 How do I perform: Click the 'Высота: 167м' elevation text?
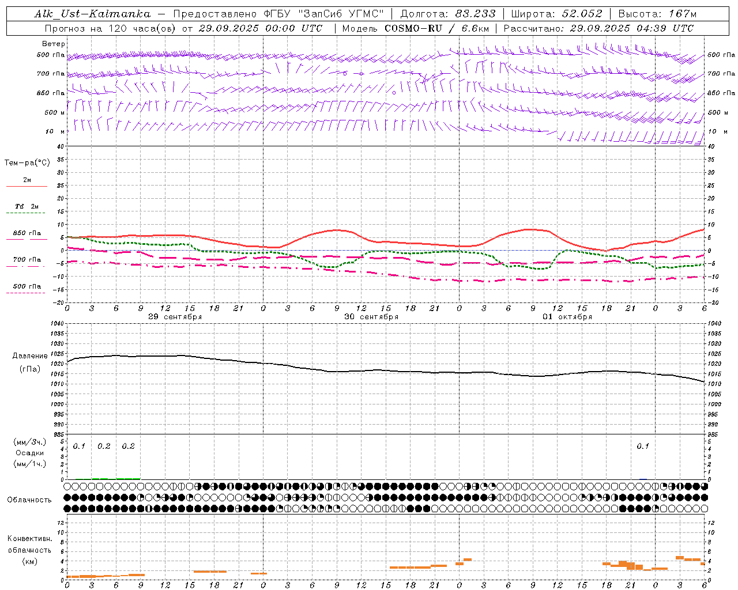coord(657,14)
